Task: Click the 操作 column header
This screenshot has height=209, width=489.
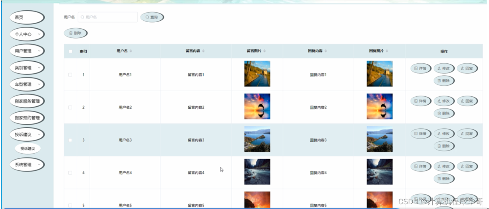Action: [444, 51]
